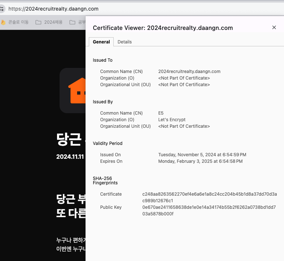
Task: Click the Issued By Organization (O) label
Action: 117,120
